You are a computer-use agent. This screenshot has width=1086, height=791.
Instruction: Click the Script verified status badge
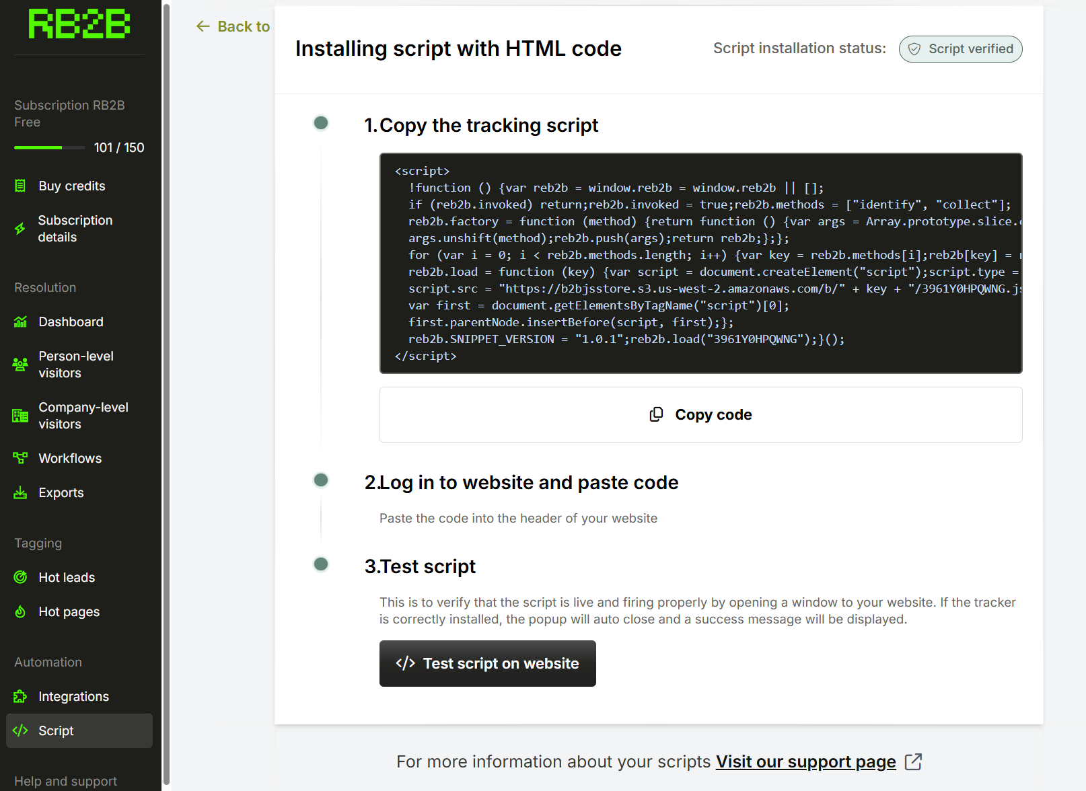[x=960, y=49]
